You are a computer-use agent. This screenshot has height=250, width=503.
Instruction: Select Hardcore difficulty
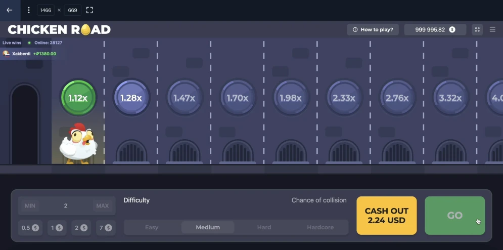pos(320,227)
